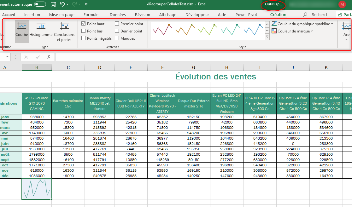The image size is (352, 207).
Task: Select the Courbe sparkline type
Action: click(22, 32)
